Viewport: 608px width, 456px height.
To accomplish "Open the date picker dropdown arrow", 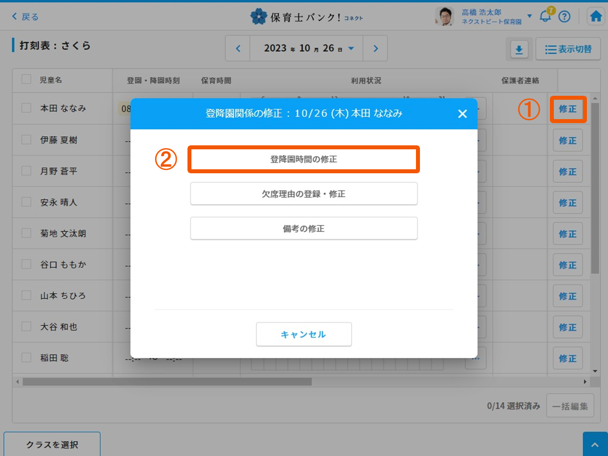I will [351, 49].
